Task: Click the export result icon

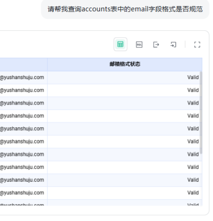Action: tap(156, 44)
